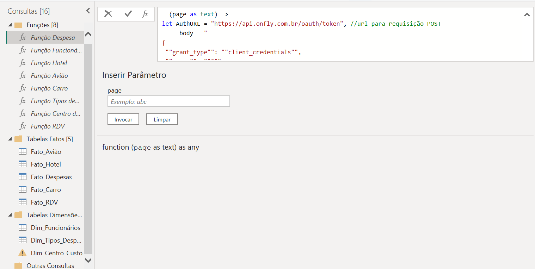Collapse the Funções [8] folder triangle
535x269 pixels.
click(x=10, y=25)
